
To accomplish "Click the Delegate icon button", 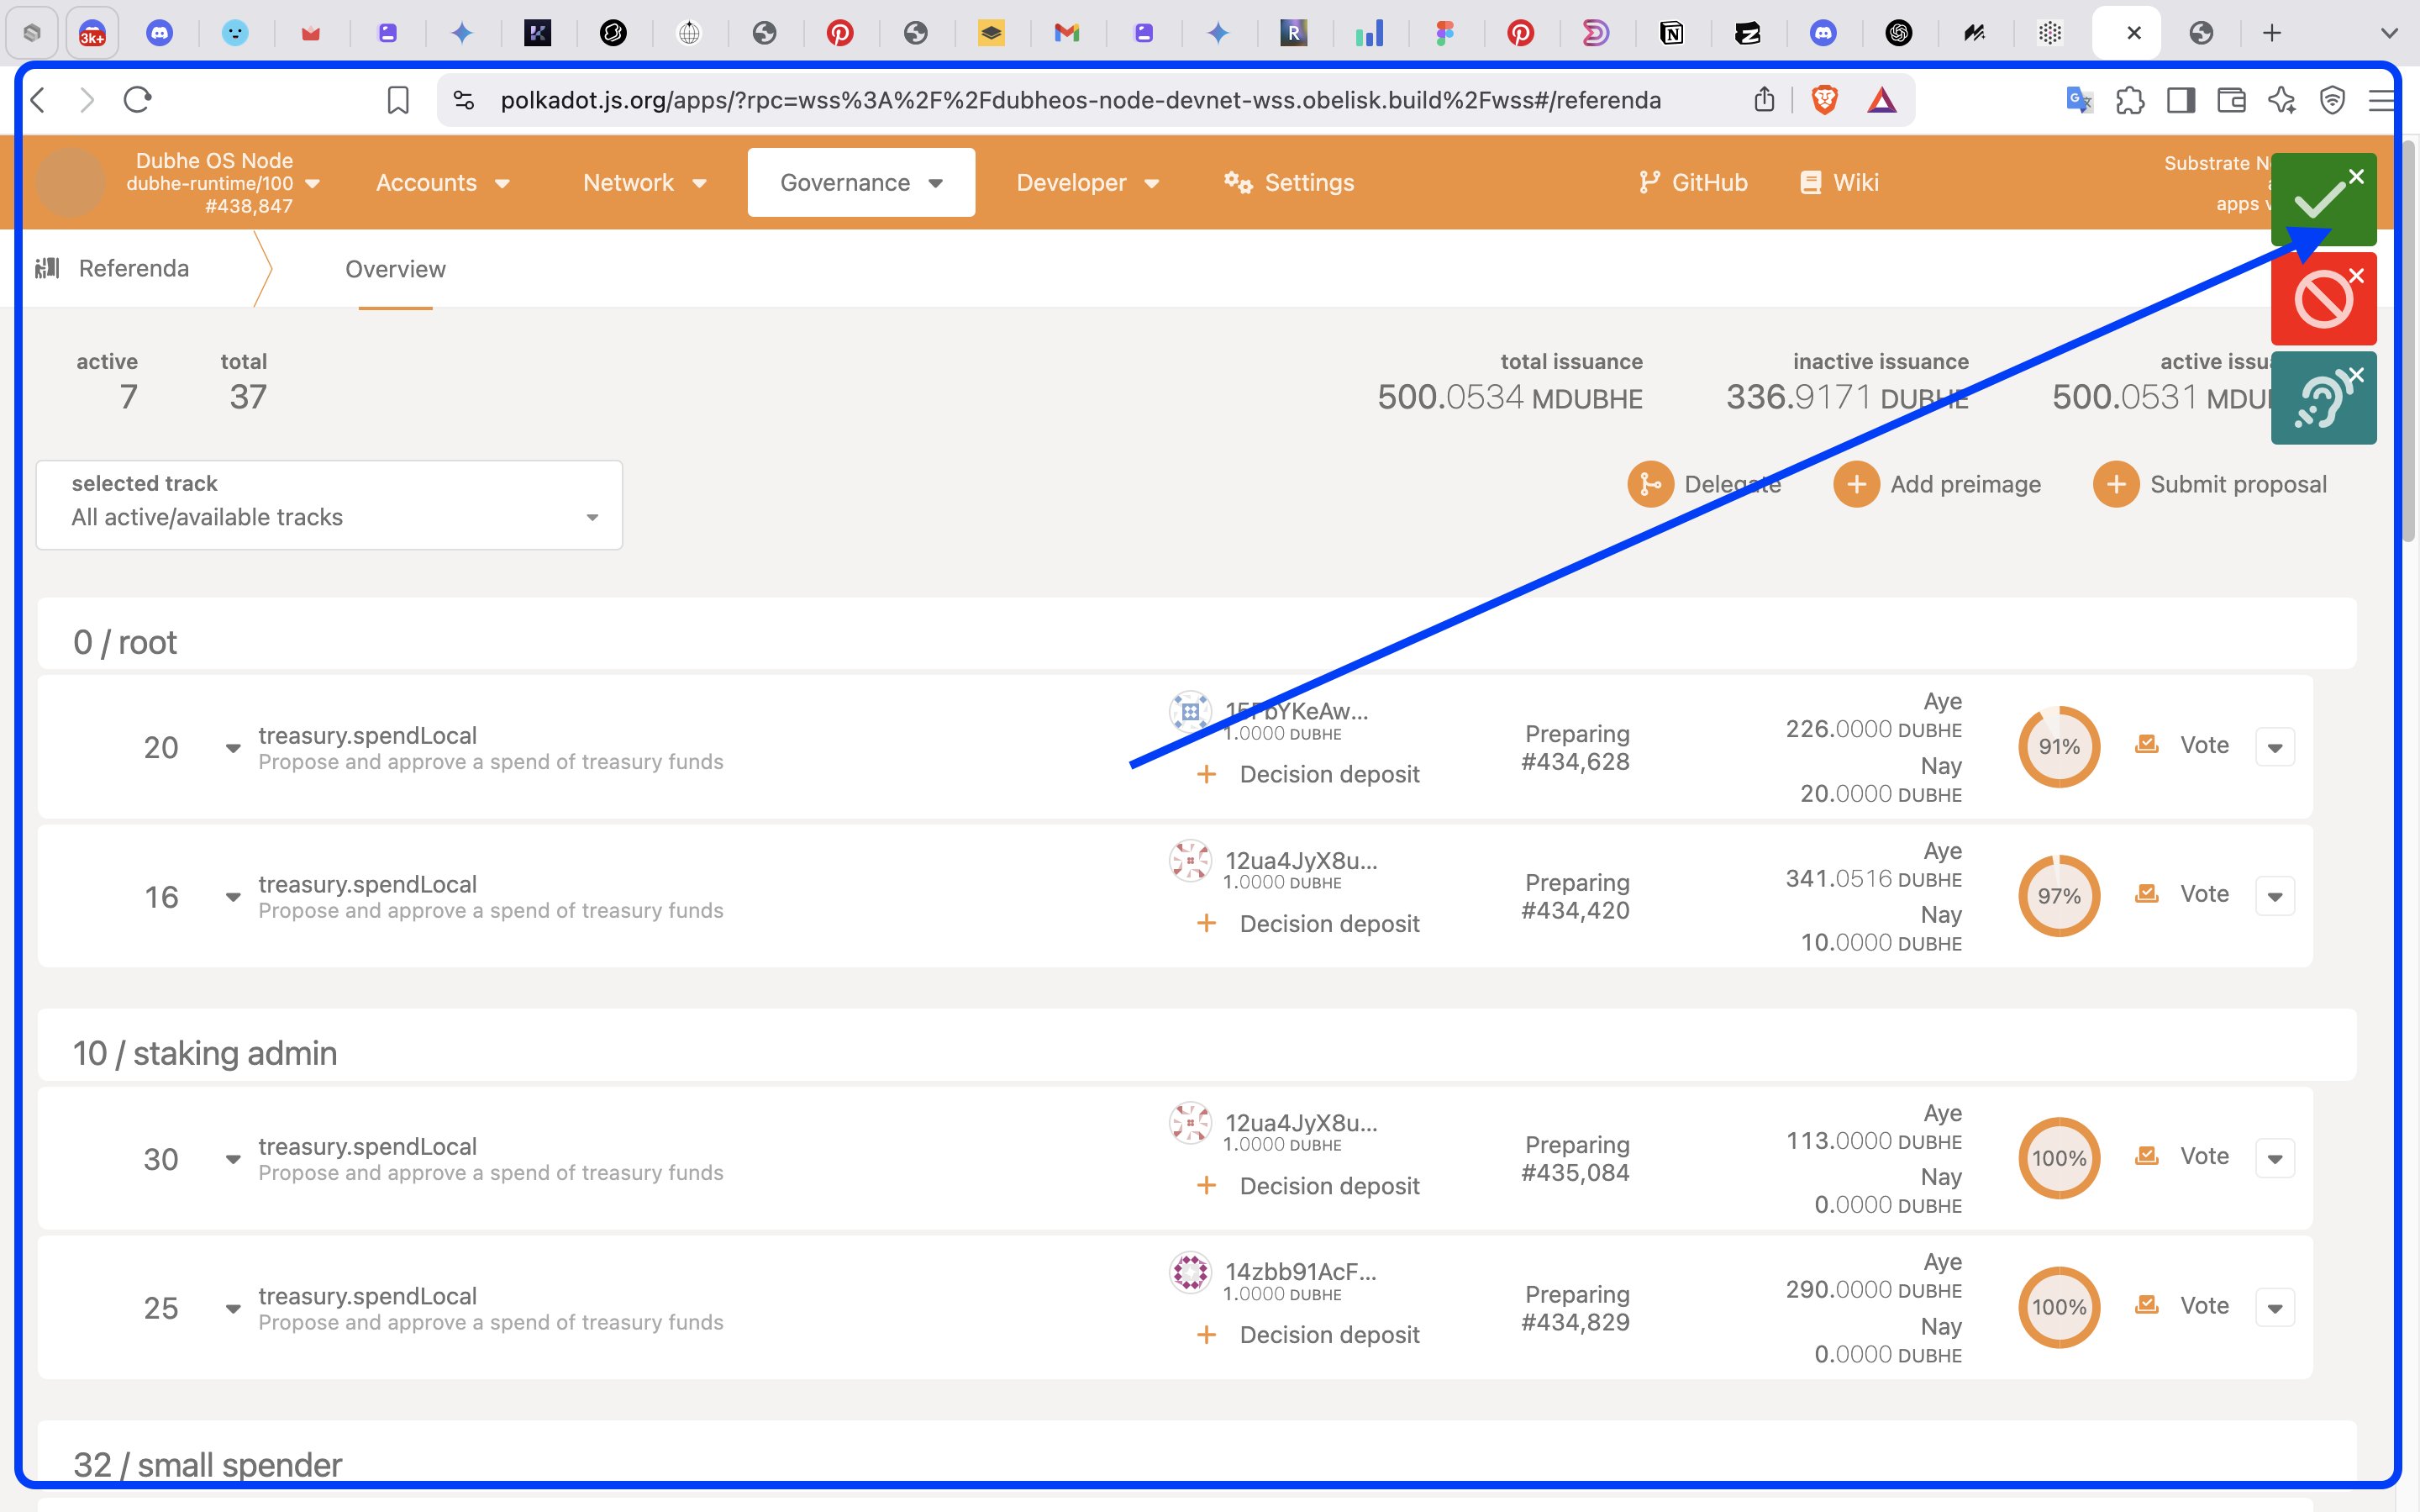I will click(1650, 485).
